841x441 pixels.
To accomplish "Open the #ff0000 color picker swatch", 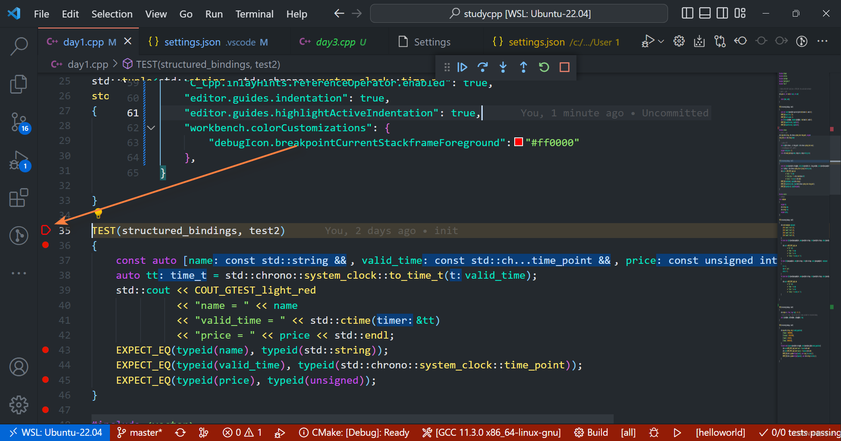I will [519, 142].
